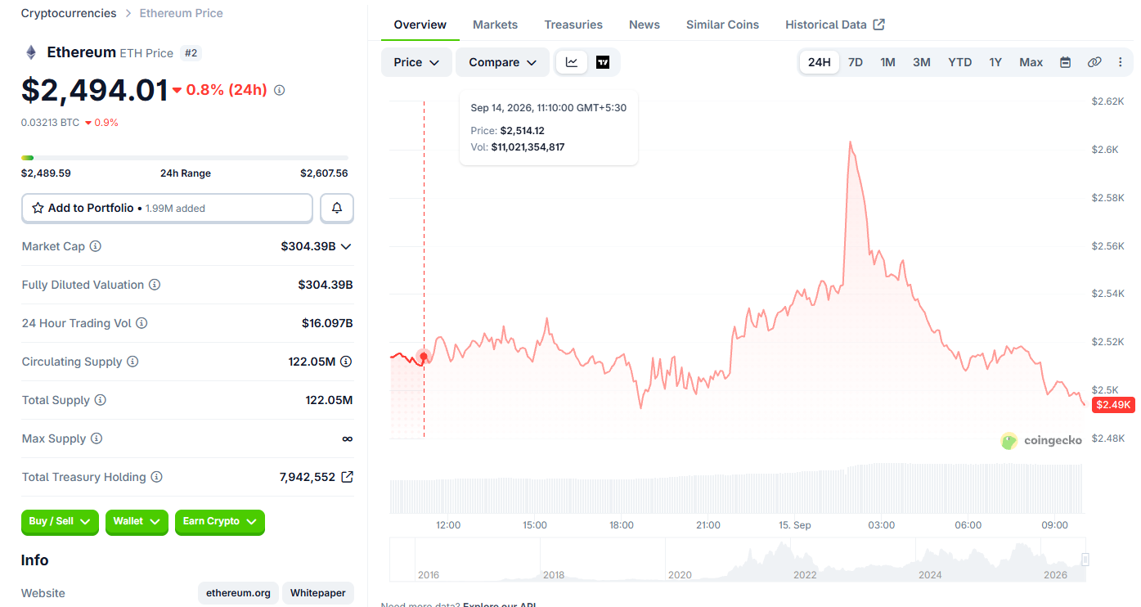Click the historical overview navigator chart

738,560
